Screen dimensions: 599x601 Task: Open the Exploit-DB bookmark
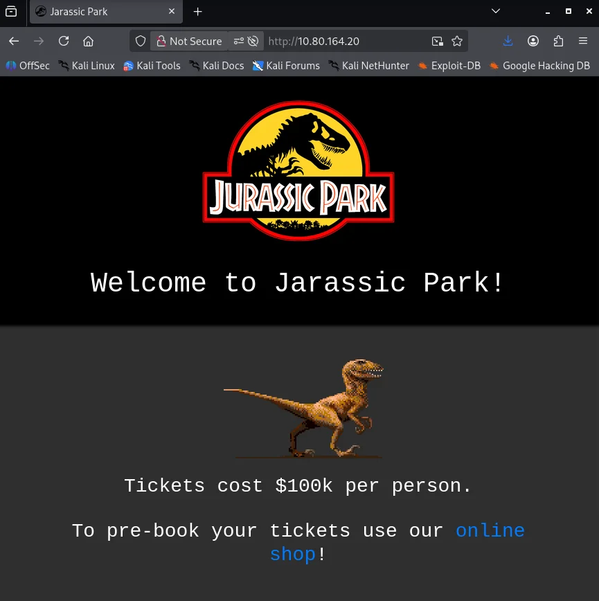pos(449,66)
